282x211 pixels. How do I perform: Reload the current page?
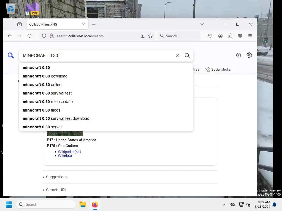click(x=29, y=36)
